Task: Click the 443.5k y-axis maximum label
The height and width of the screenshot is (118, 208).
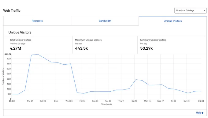Action: pyautogui.click(x=8, y=54)
